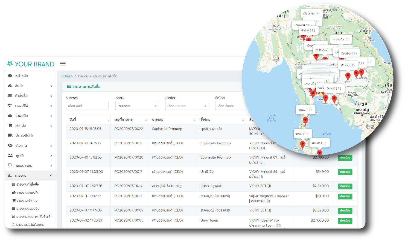Click the ลูกค้า customers icon
The width and height of the screenshot is (405, 241).
[x=10, y=155]
